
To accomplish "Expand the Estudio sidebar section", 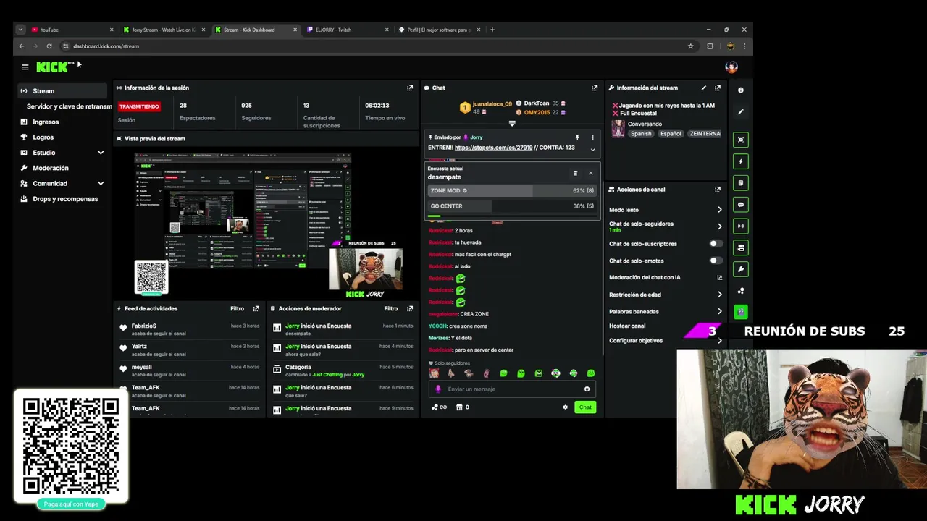I will tap(101, 153).
